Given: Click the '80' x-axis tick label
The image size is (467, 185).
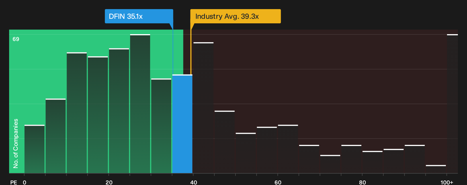Looking at the screenshot, I should (x=362, y=182).
